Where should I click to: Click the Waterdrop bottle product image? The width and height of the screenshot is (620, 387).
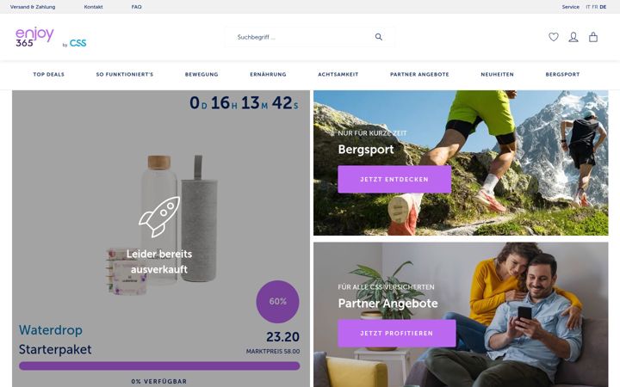click(x=162, y=225)
